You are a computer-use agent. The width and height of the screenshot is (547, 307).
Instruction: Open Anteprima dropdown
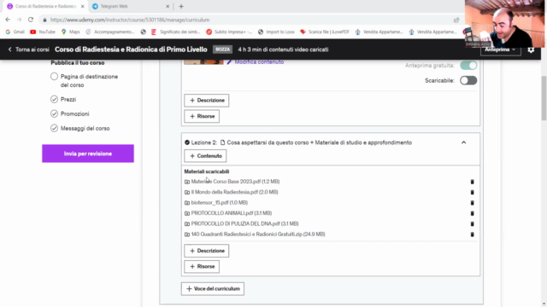[500, 49]
